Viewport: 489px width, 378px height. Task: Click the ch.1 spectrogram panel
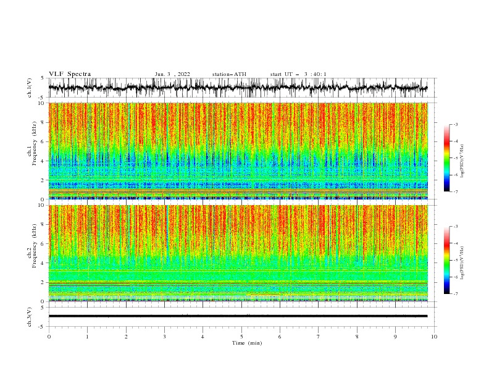point(238,151)
